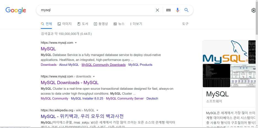Expand dropdown arrow next to ko.wikipedia.org URL
Screen dimensions: 258x128
point(97,110)
